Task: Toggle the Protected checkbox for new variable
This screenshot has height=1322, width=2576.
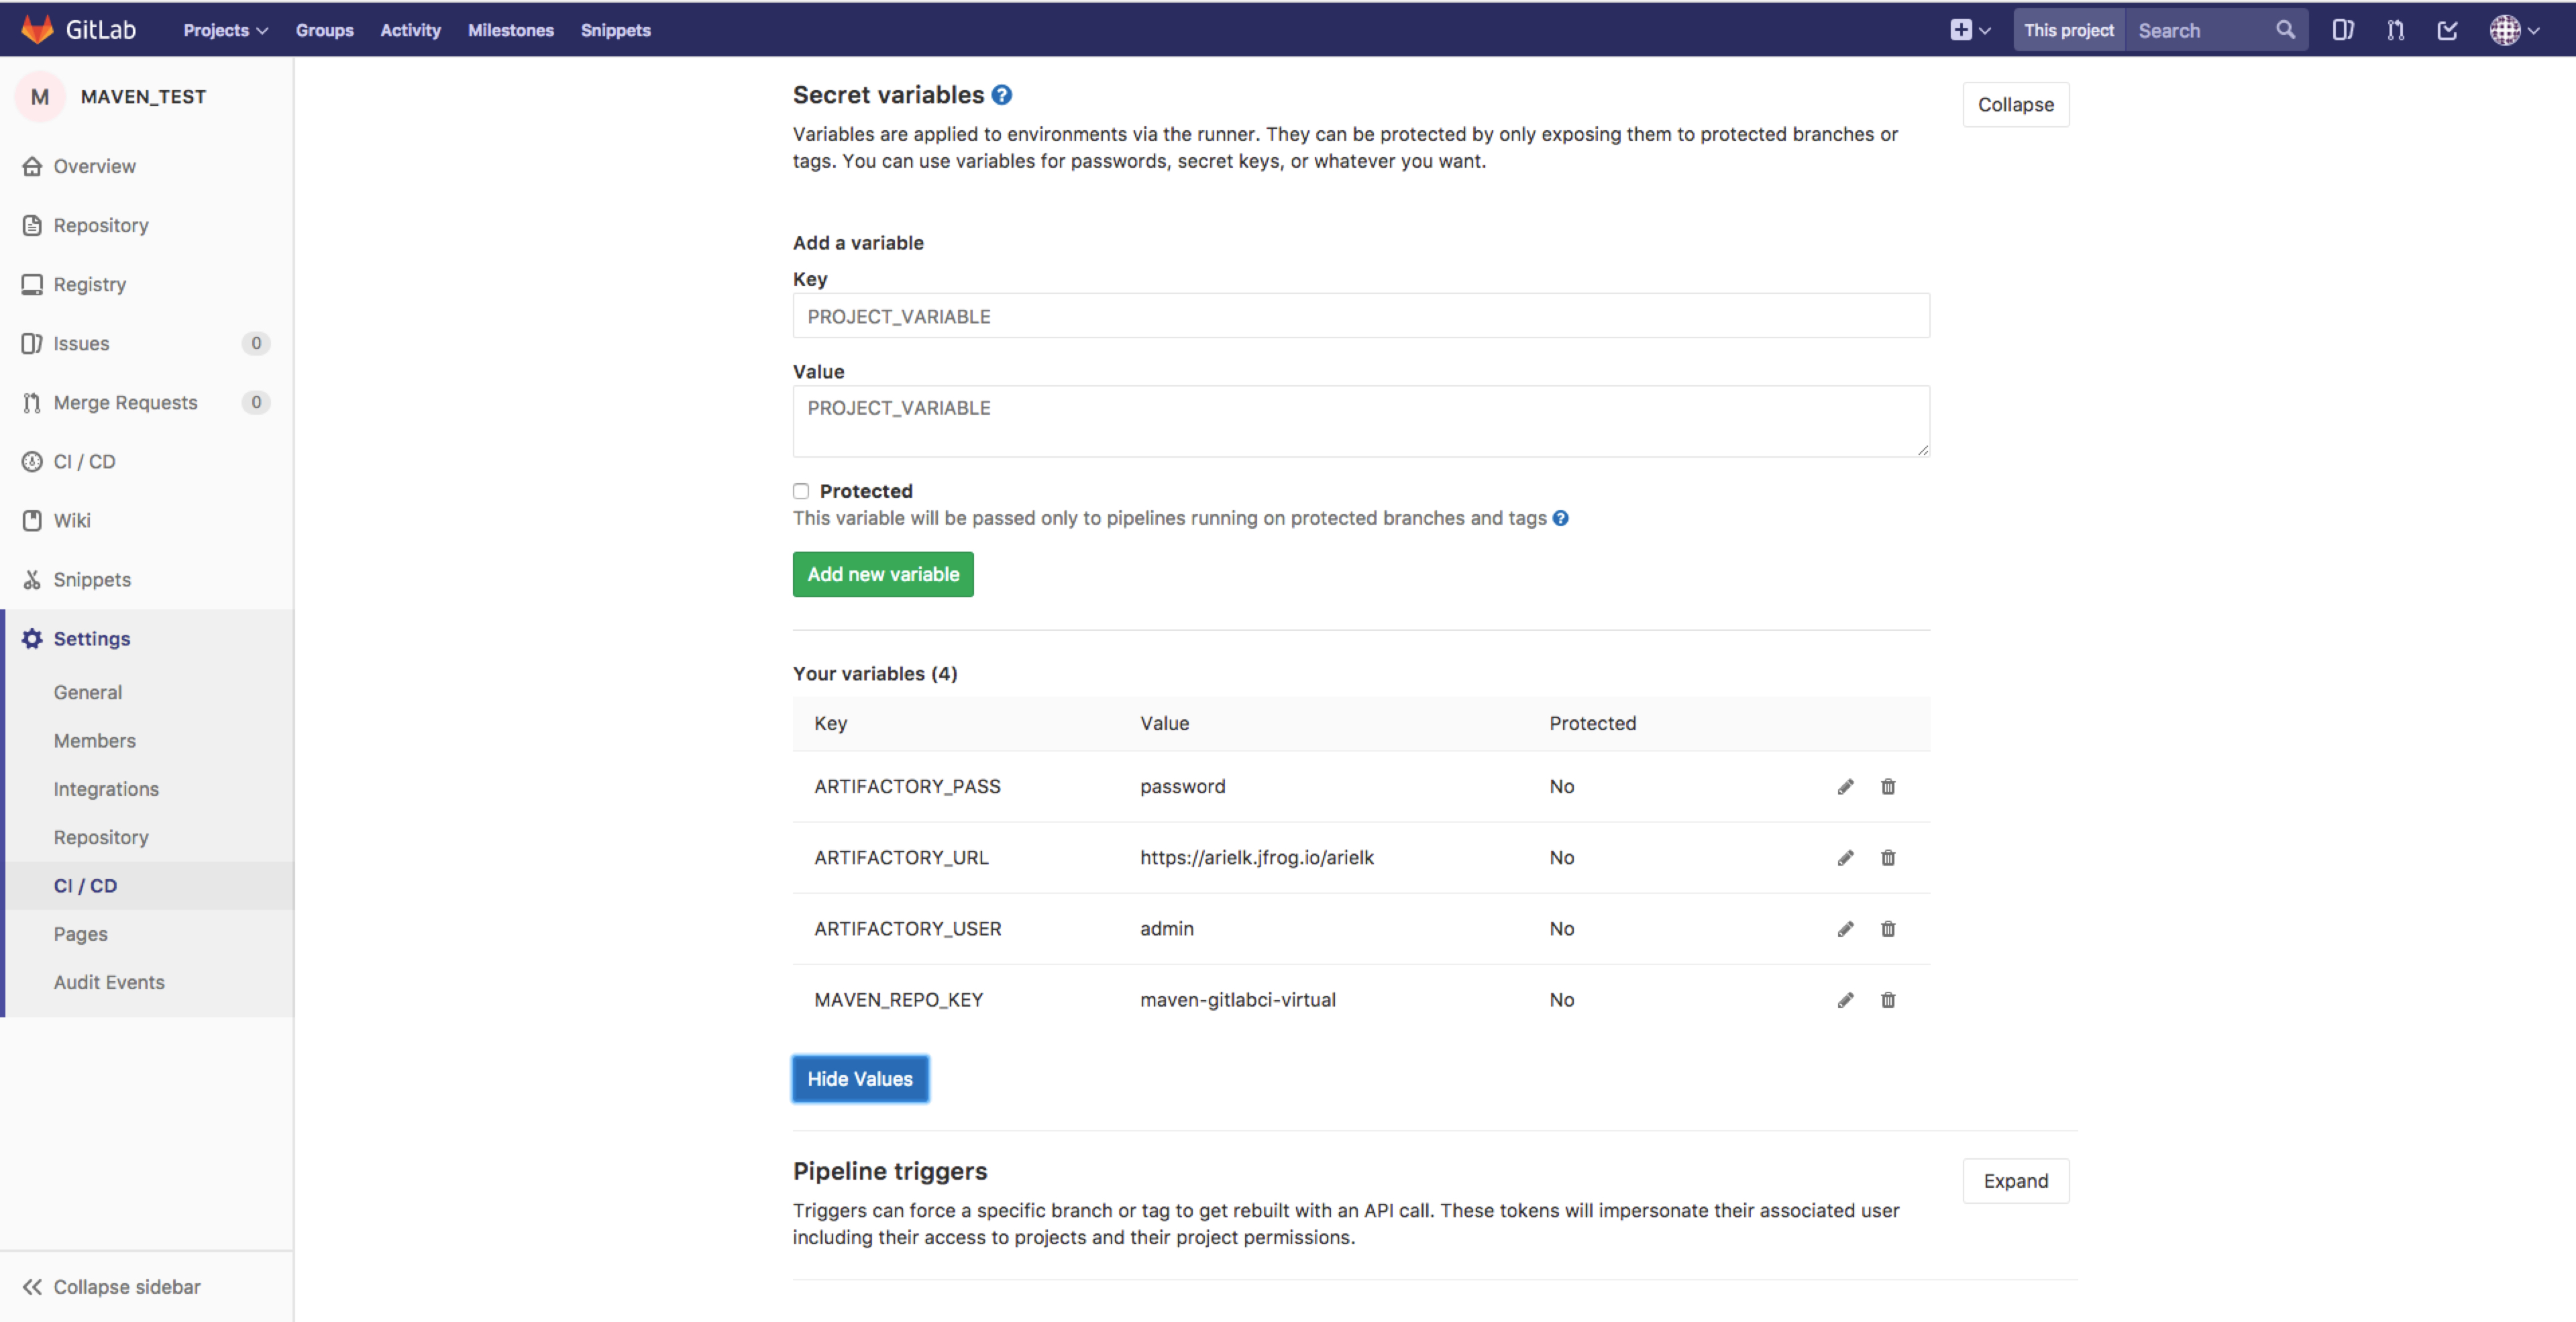Action: click(x=800, y=491)
